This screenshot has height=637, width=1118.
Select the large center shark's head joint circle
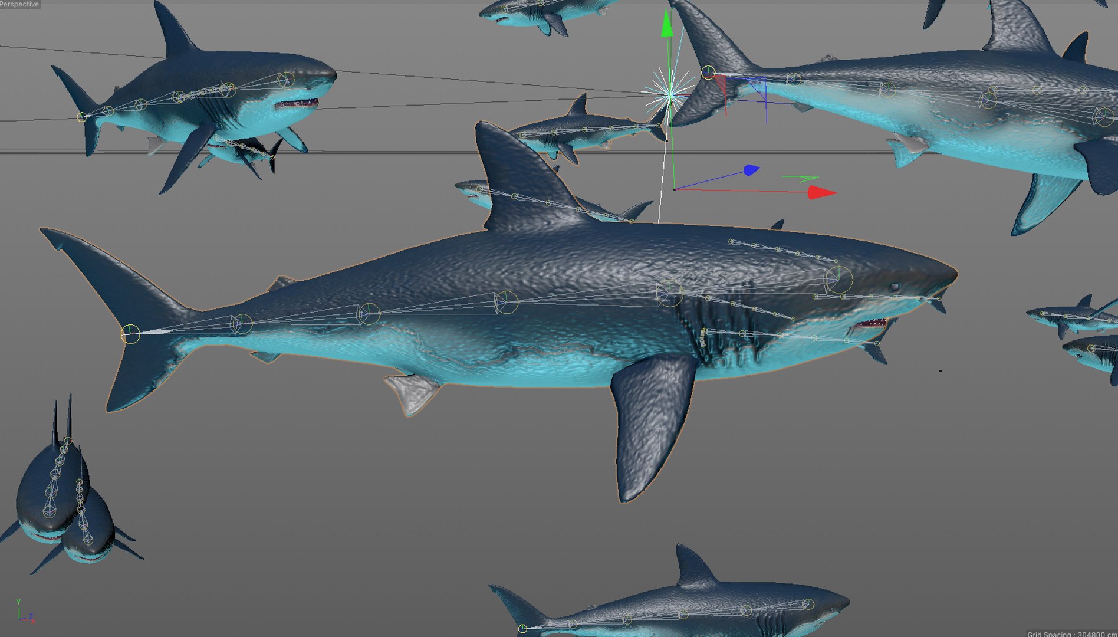838,279
